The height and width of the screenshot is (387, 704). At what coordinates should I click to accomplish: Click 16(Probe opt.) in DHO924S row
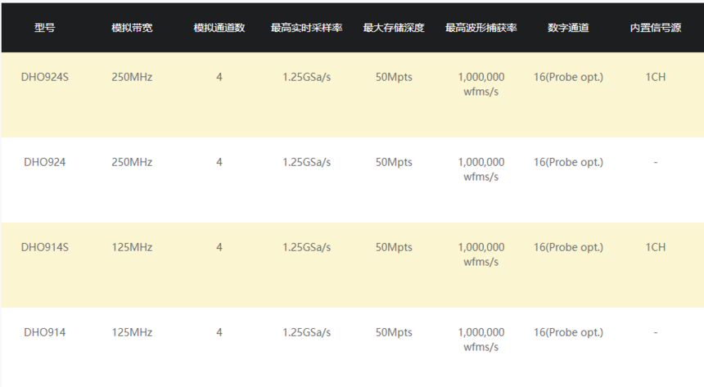(568, 77)
